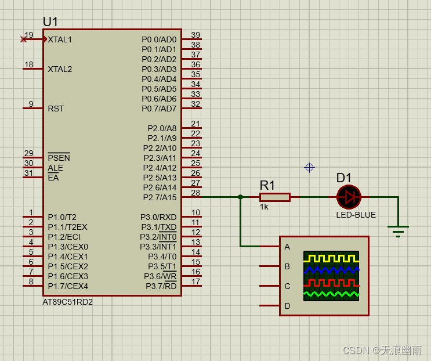The image size is (431, 361).
Task: Click the P0.7/AD7 pin label
Action: click(159, 109)
